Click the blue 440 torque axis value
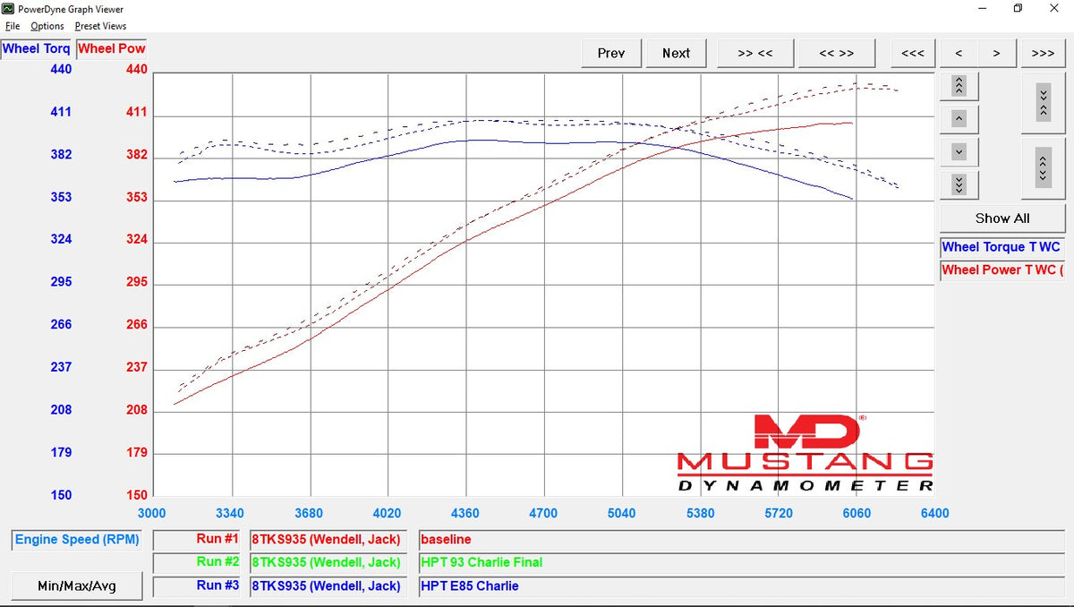This screenshot has width=1074, height=607. click(x=61, y=69)
